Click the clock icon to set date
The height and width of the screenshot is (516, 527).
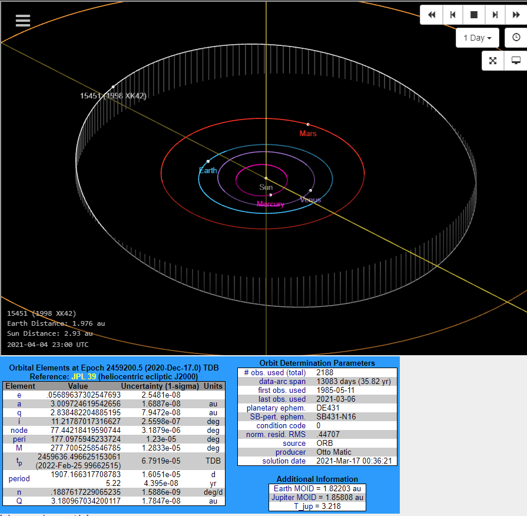click(516, 38)
